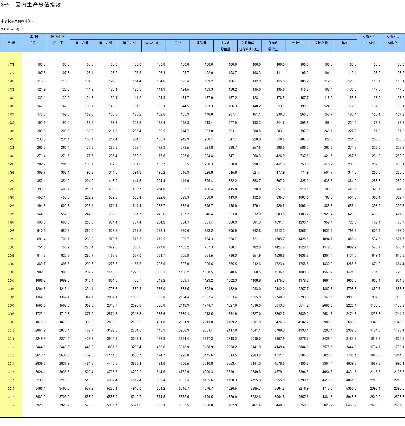Click the 2007 国内生产总值 value 1562.0
This screenshot has height=426, width=405.
(64, 306)
